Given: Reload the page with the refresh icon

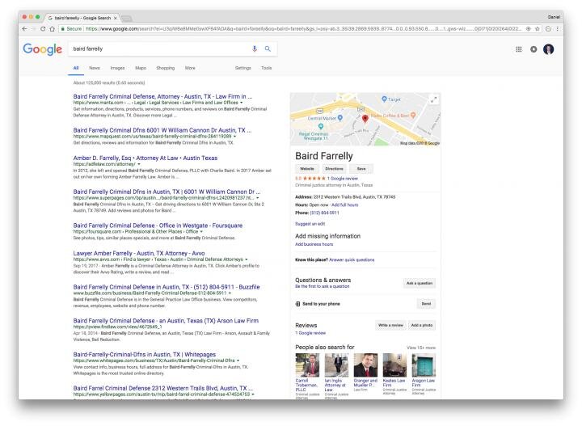Looking at the screenshot, I should coord(43,29).
